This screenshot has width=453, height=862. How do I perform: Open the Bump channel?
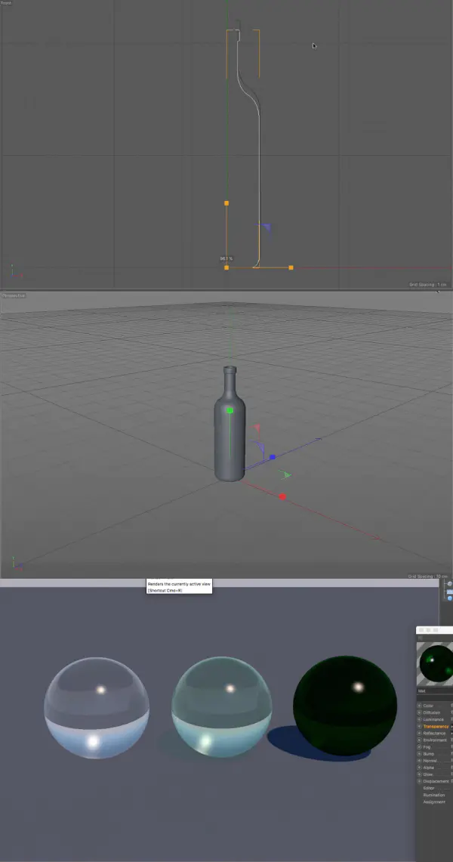click(428, 754)
